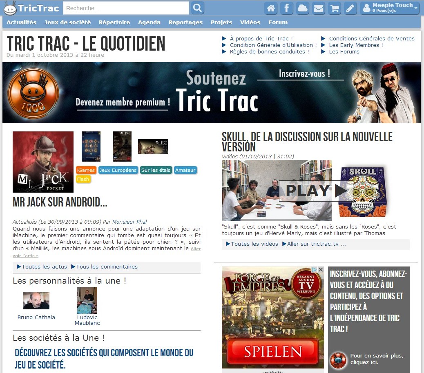Open the Actualités menu

tap(21, 22)
